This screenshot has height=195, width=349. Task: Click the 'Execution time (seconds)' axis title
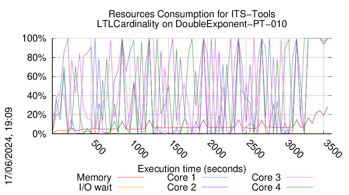(192, 169)
